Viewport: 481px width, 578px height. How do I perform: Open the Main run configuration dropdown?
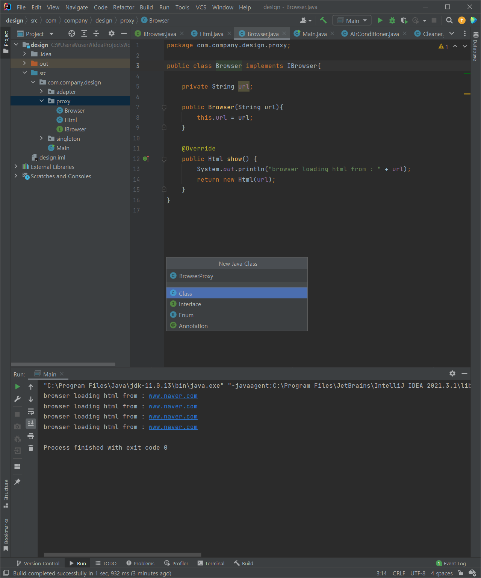(x=352, y=20)
